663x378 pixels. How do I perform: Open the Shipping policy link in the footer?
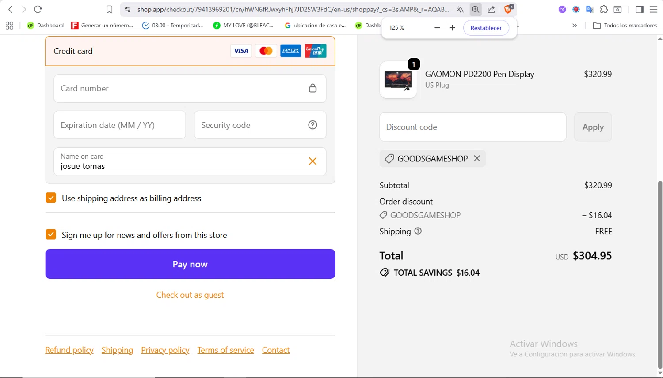tap(117, 350)
